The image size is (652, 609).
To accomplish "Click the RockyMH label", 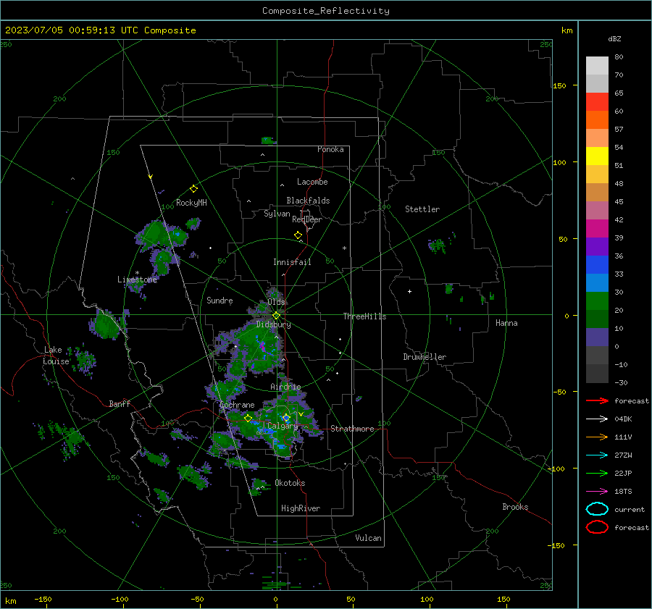I will click(191, 203).
